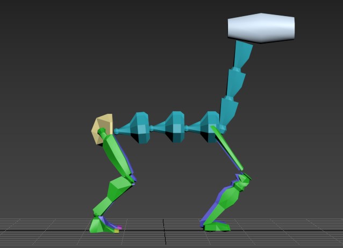
Task: Pick the purple bone behind front leg
Action: [x=211, y=211]
